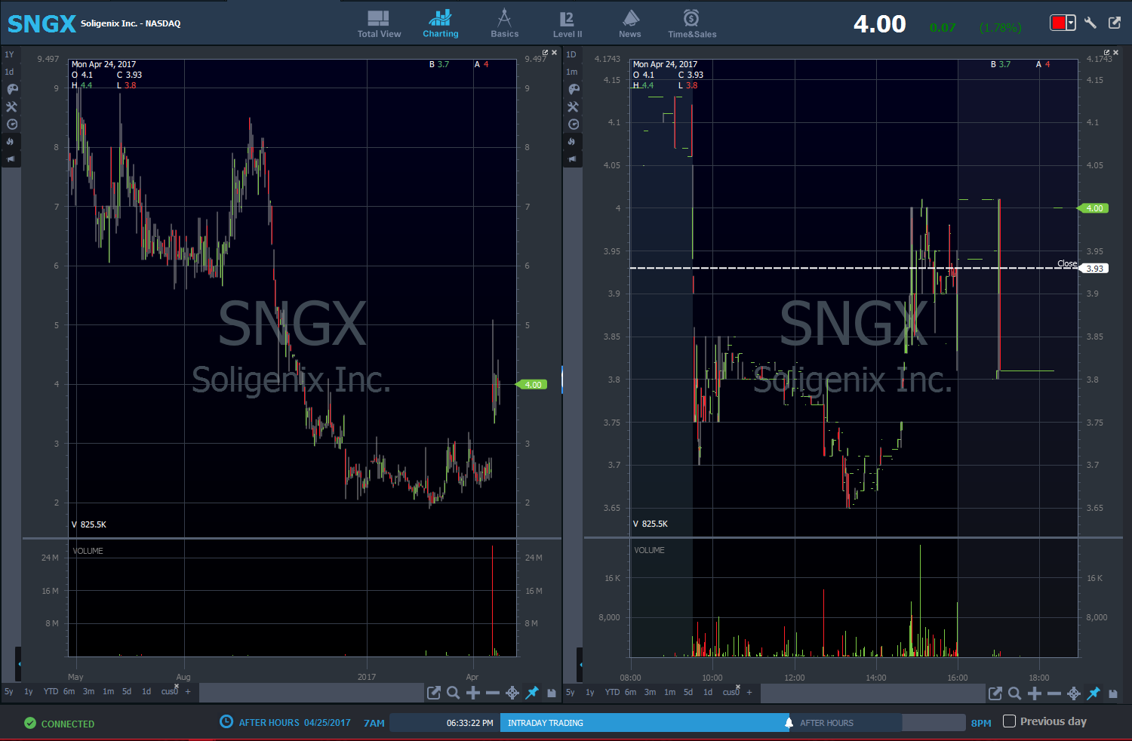Screen dimensions: 1132x741
Task: Zoom out with minus icon under left chart
Action: (x=493, y=693)
